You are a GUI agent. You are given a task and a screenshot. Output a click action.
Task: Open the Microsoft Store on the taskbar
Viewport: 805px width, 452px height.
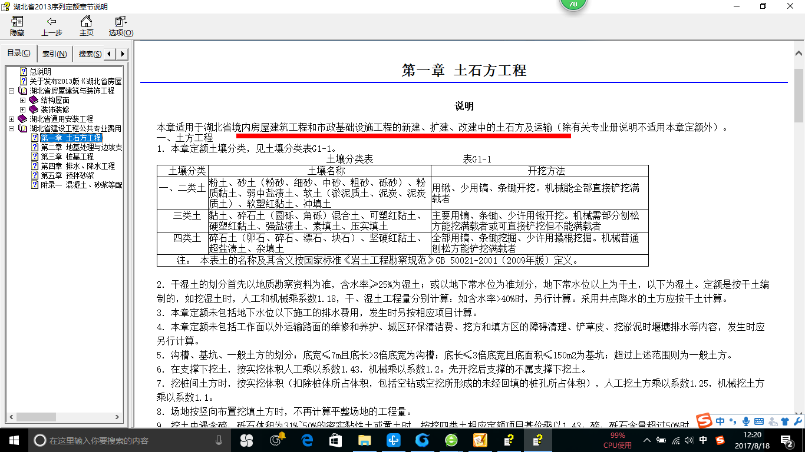click(x=335, y=440)
